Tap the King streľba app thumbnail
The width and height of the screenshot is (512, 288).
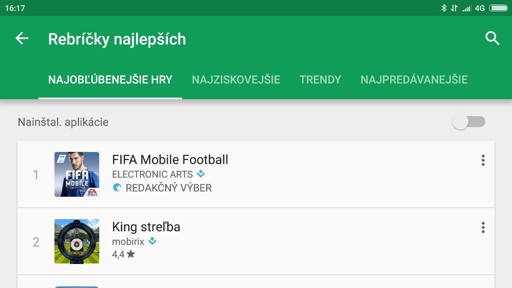(77, 242)
